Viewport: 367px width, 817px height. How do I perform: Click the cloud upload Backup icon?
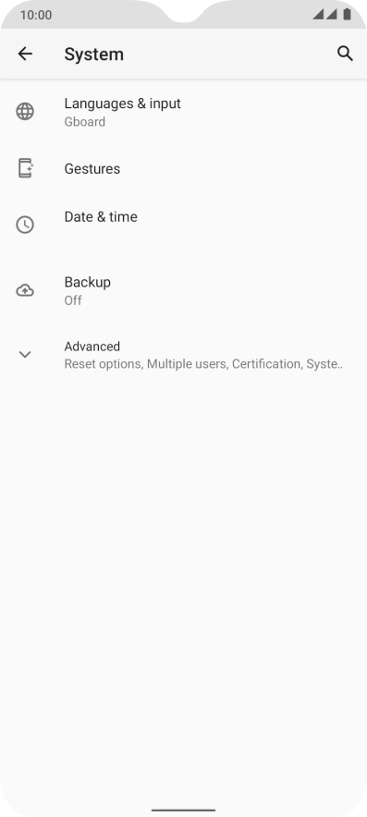[x=25, y=290]
